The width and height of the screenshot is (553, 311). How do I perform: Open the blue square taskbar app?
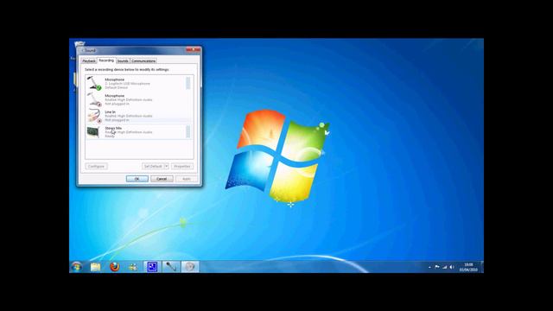(x=152, y=267)
